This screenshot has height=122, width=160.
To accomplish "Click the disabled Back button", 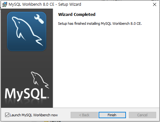I will (84, 115).
